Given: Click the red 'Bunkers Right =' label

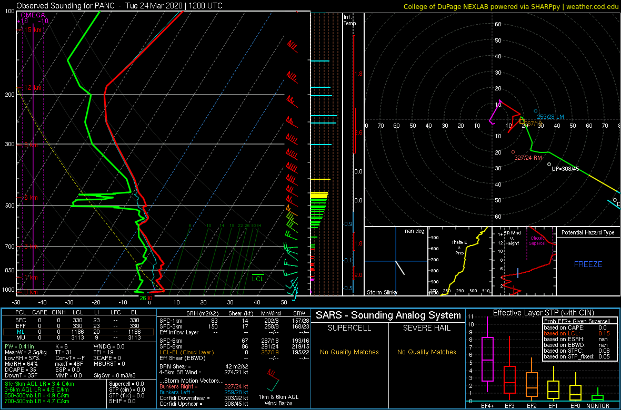Looking at the screenshot, I should point(179,386).
